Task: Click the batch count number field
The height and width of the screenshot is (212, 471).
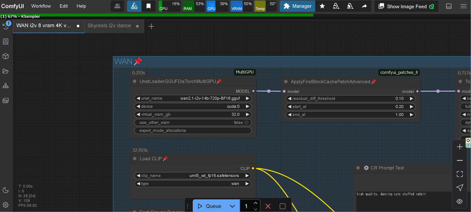Action: click(x=246, y=206)
